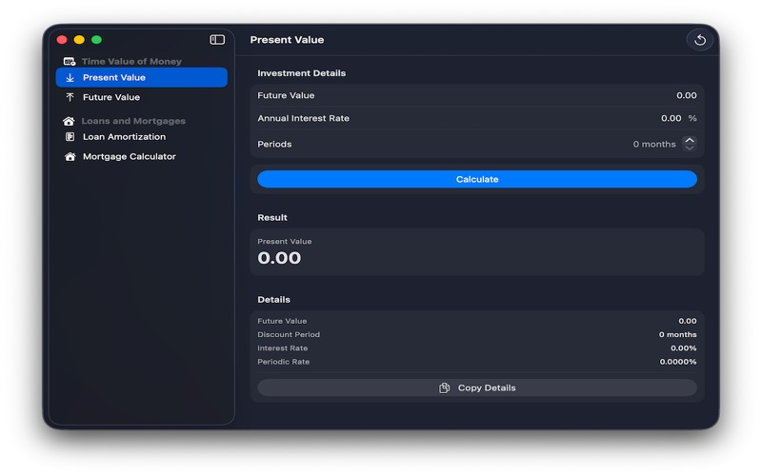Open the Mortgage Calculator in the sidebar
This screenshot has height=476, width=762.
pos(141,157)
